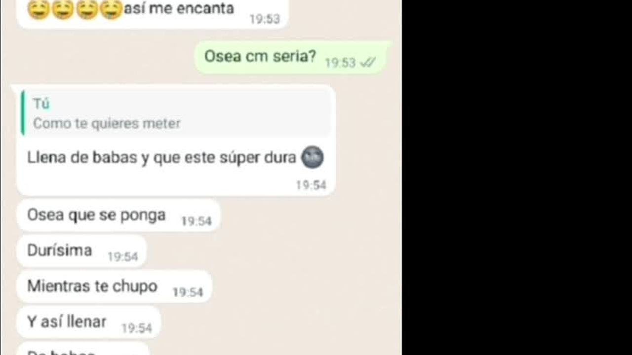Tap the second emoji in the top message
The image size is (632, 355).
coord(63,9)
